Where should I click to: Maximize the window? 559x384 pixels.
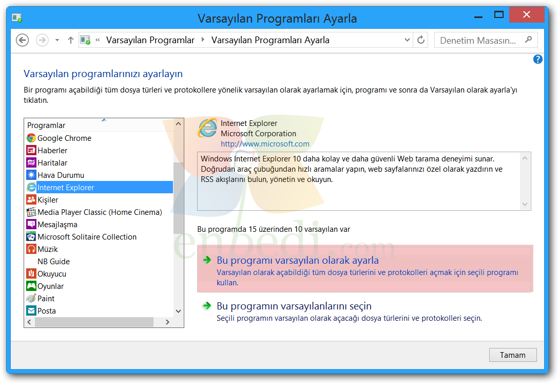499,15
